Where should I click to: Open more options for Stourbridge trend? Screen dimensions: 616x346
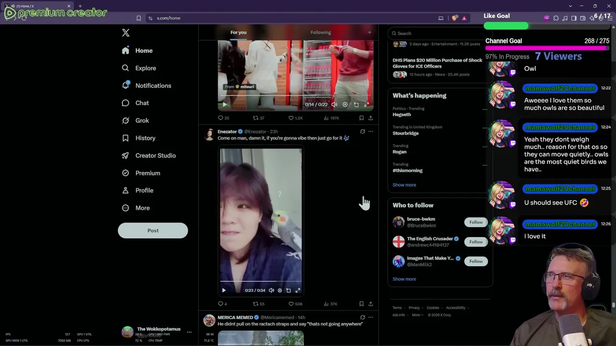point(485,128)
